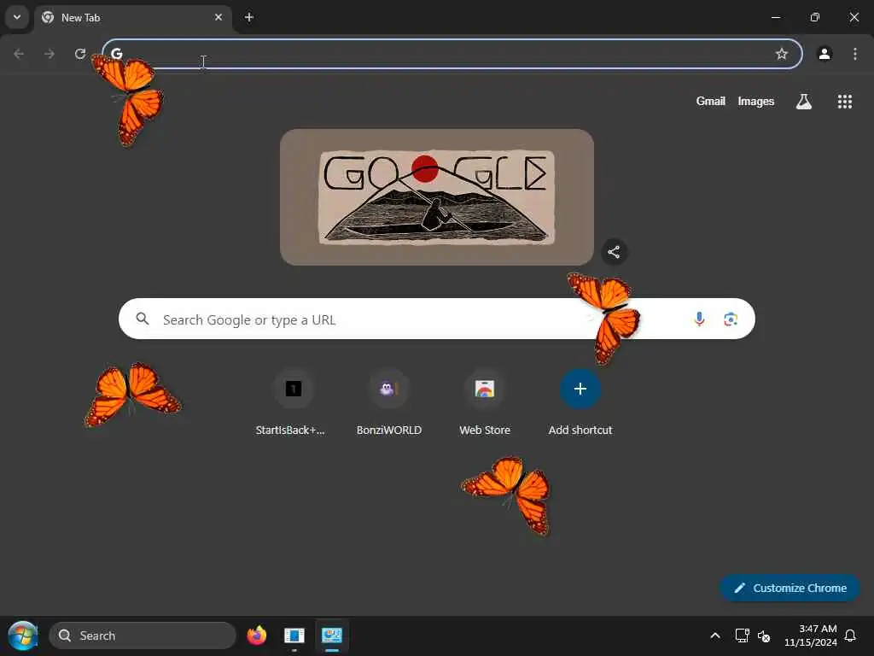The width and height of the screenshot is (874, 656).
Task: Click the muted volume tray icon
Action: (764, 635)
